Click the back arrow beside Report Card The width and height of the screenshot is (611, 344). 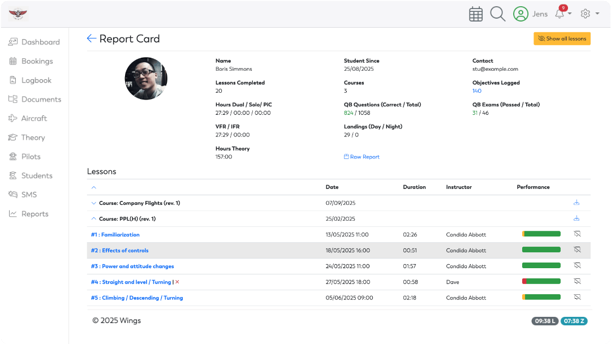point(92,38)
